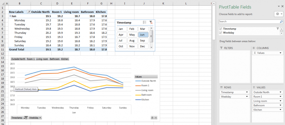This screenshot has width=285, height=125.
Task: Select the Bathroom legend entry
Action: (x=143, y=95)
